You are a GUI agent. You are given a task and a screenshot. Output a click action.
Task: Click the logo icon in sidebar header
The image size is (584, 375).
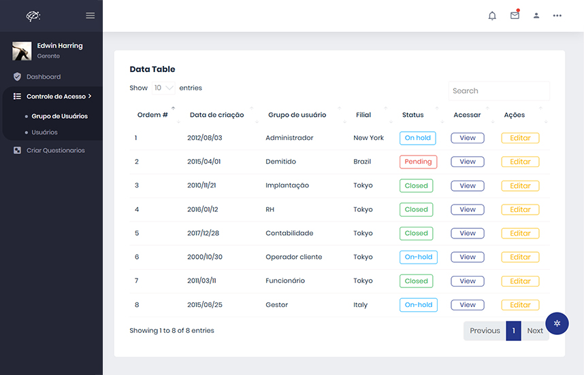pyautogui.click(x=33, y=16)
